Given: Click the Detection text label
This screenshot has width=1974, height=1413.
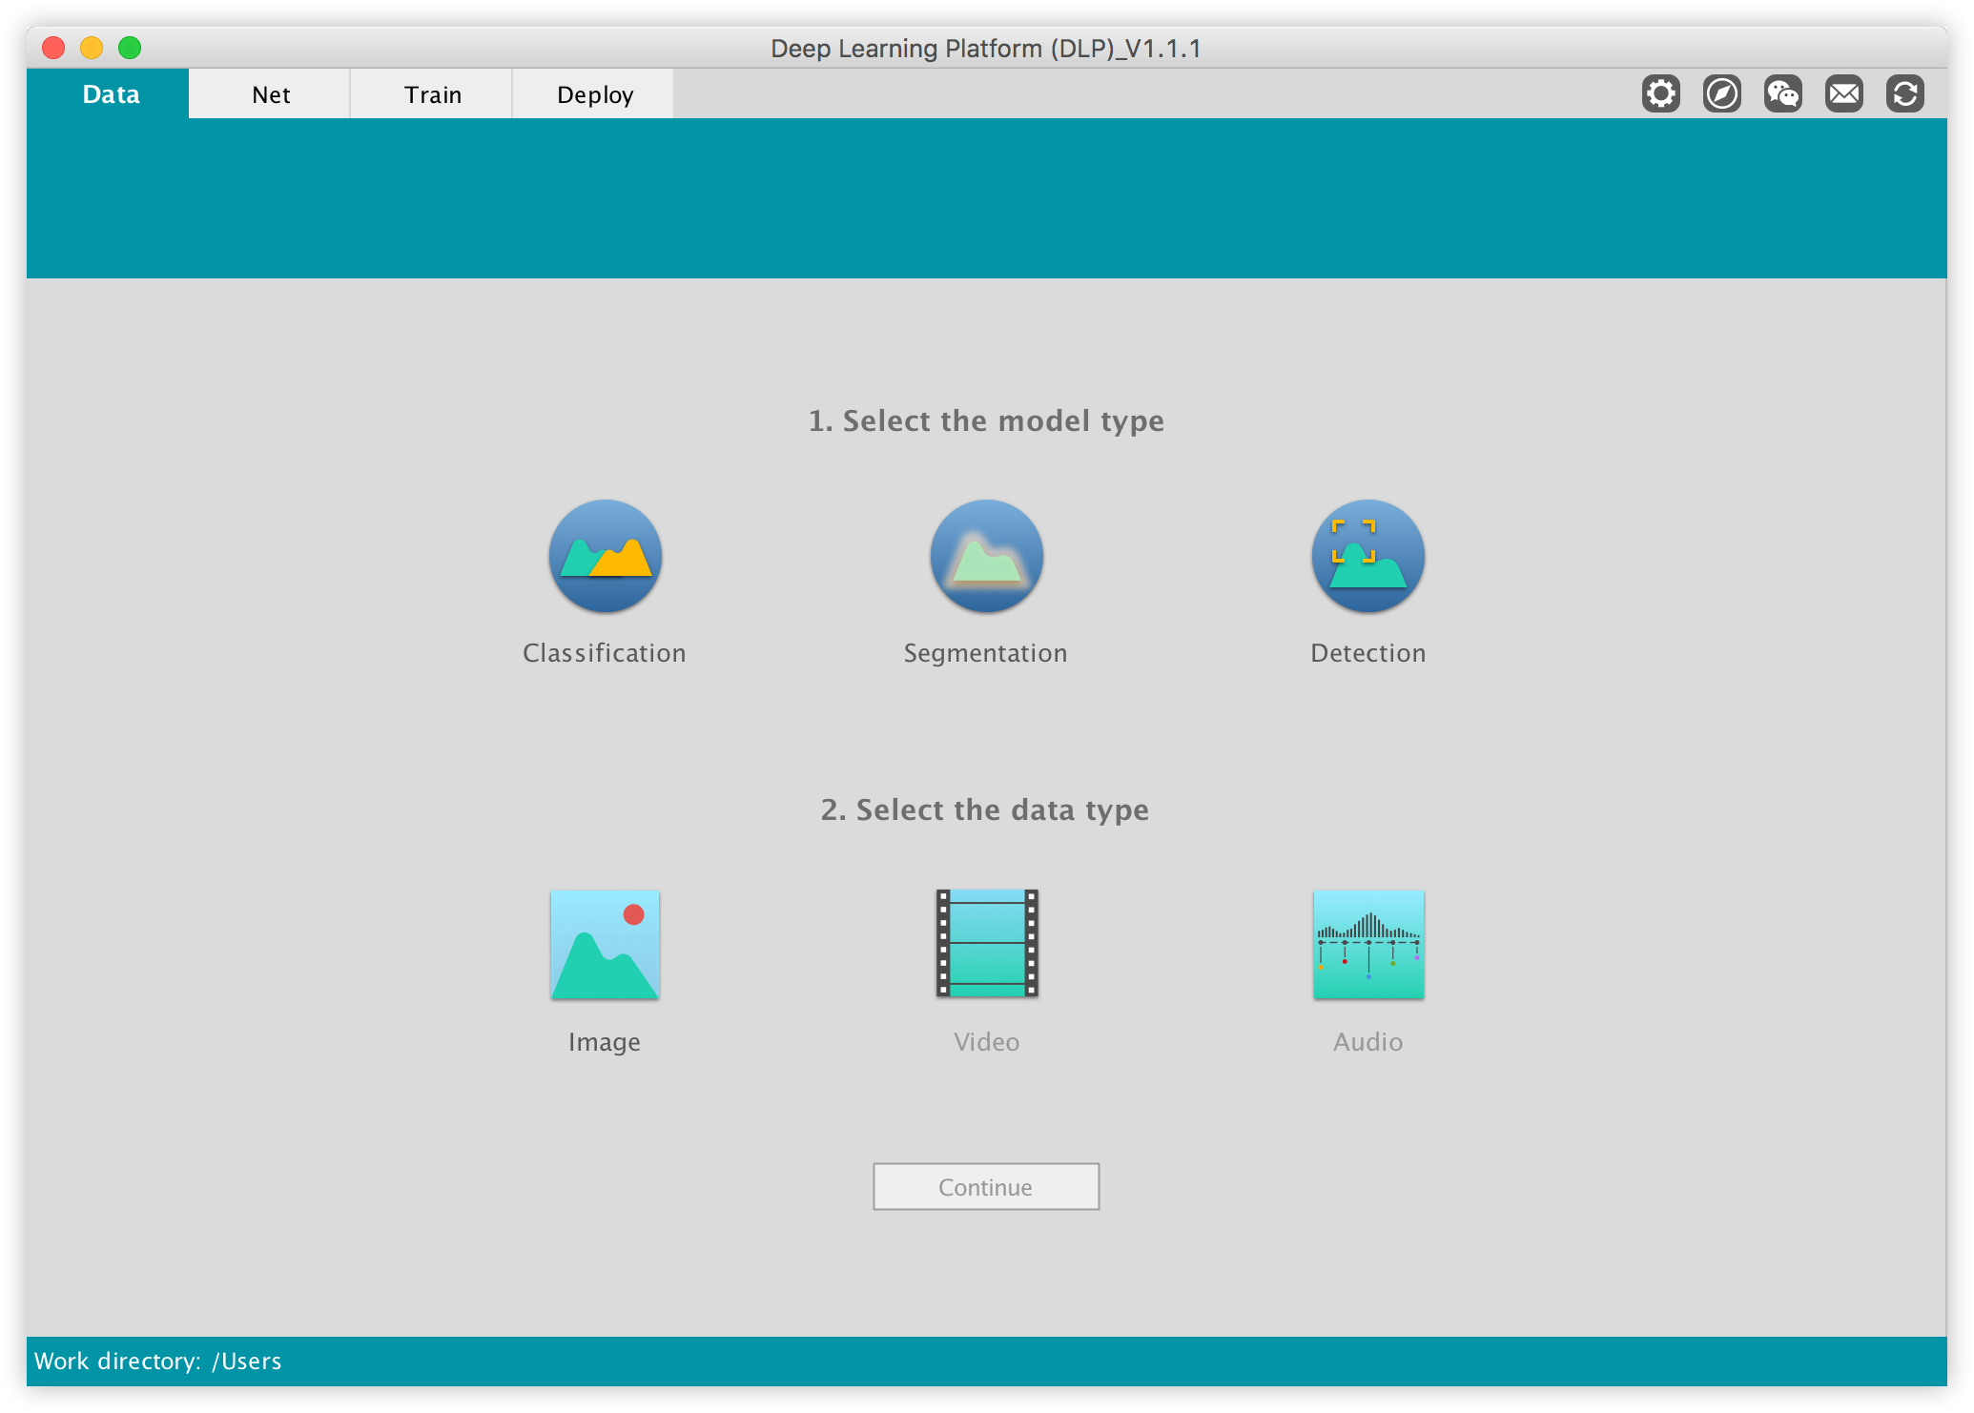Looking at the screenshot, I should pos(1367,653).
